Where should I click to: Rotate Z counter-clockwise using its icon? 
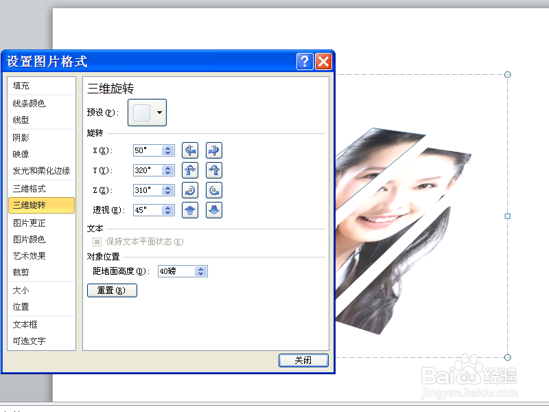pyautogui.click(x=214, y=190)
